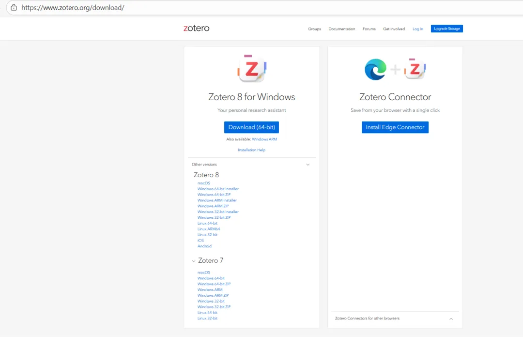The width and height of the screenshot is (523, 349).
Task: Download Zotero 8 Linux ARM64
Action: click(208, 229)
